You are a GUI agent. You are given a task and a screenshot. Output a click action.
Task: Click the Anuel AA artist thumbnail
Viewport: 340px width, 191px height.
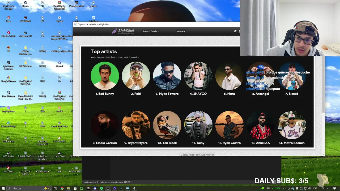261,125
